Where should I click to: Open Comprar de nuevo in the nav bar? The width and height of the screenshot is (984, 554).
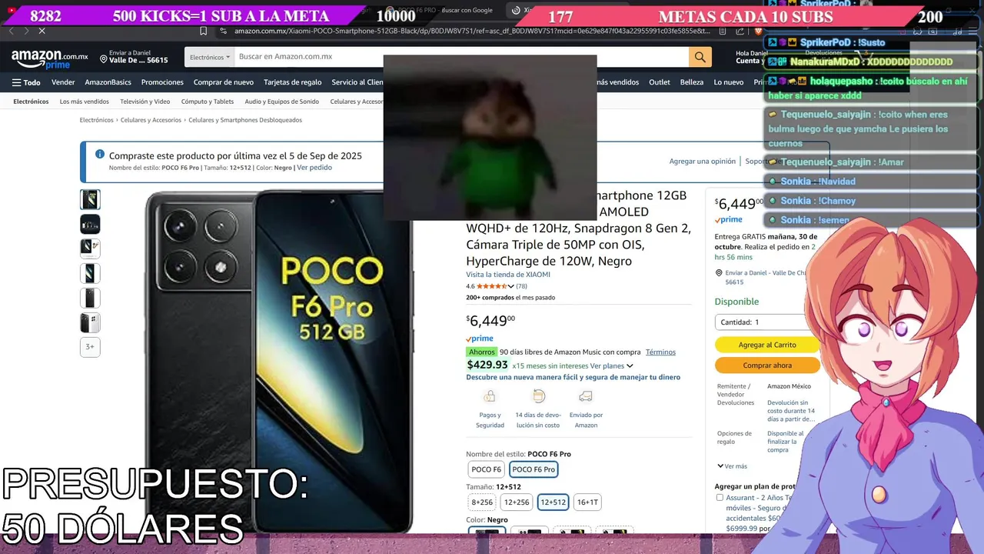224,82
